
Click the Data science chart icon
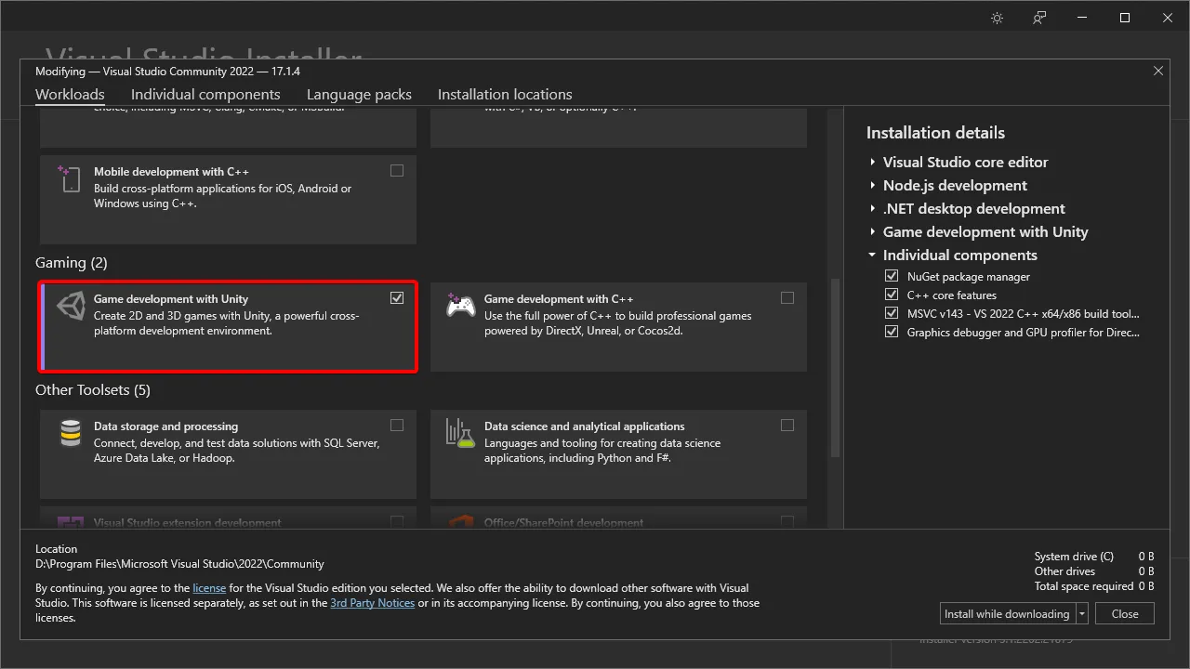click(460, 433)
